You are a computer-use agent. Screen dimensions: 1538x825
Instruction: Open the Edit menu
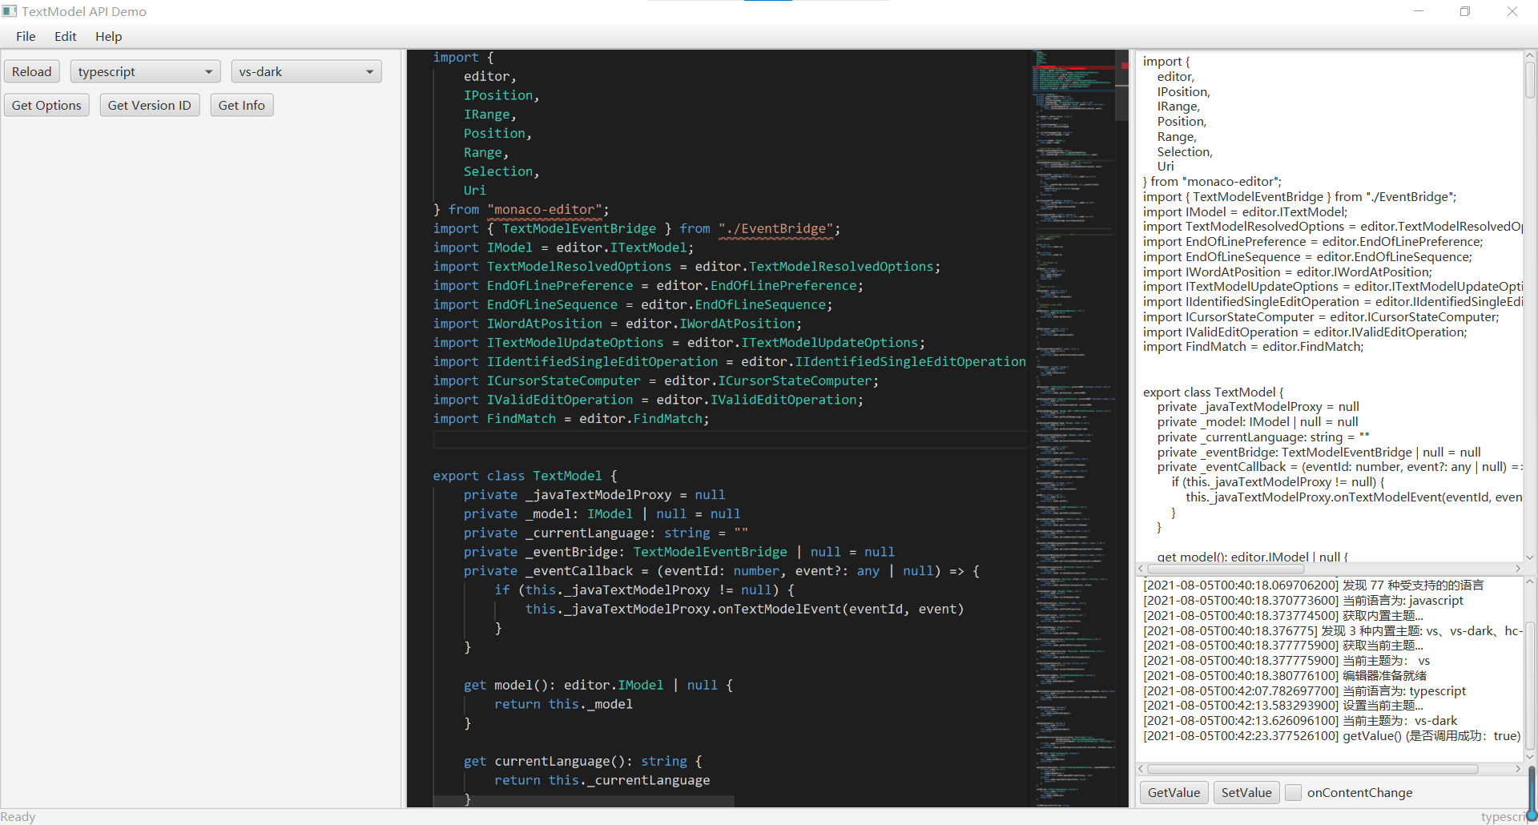(x=65, y=37)
